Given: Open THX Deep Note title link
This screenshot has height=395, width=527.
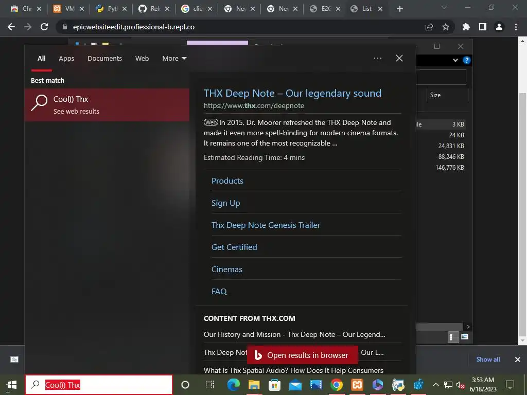Looking at the screenshot, I should click(x=292, y=93).
